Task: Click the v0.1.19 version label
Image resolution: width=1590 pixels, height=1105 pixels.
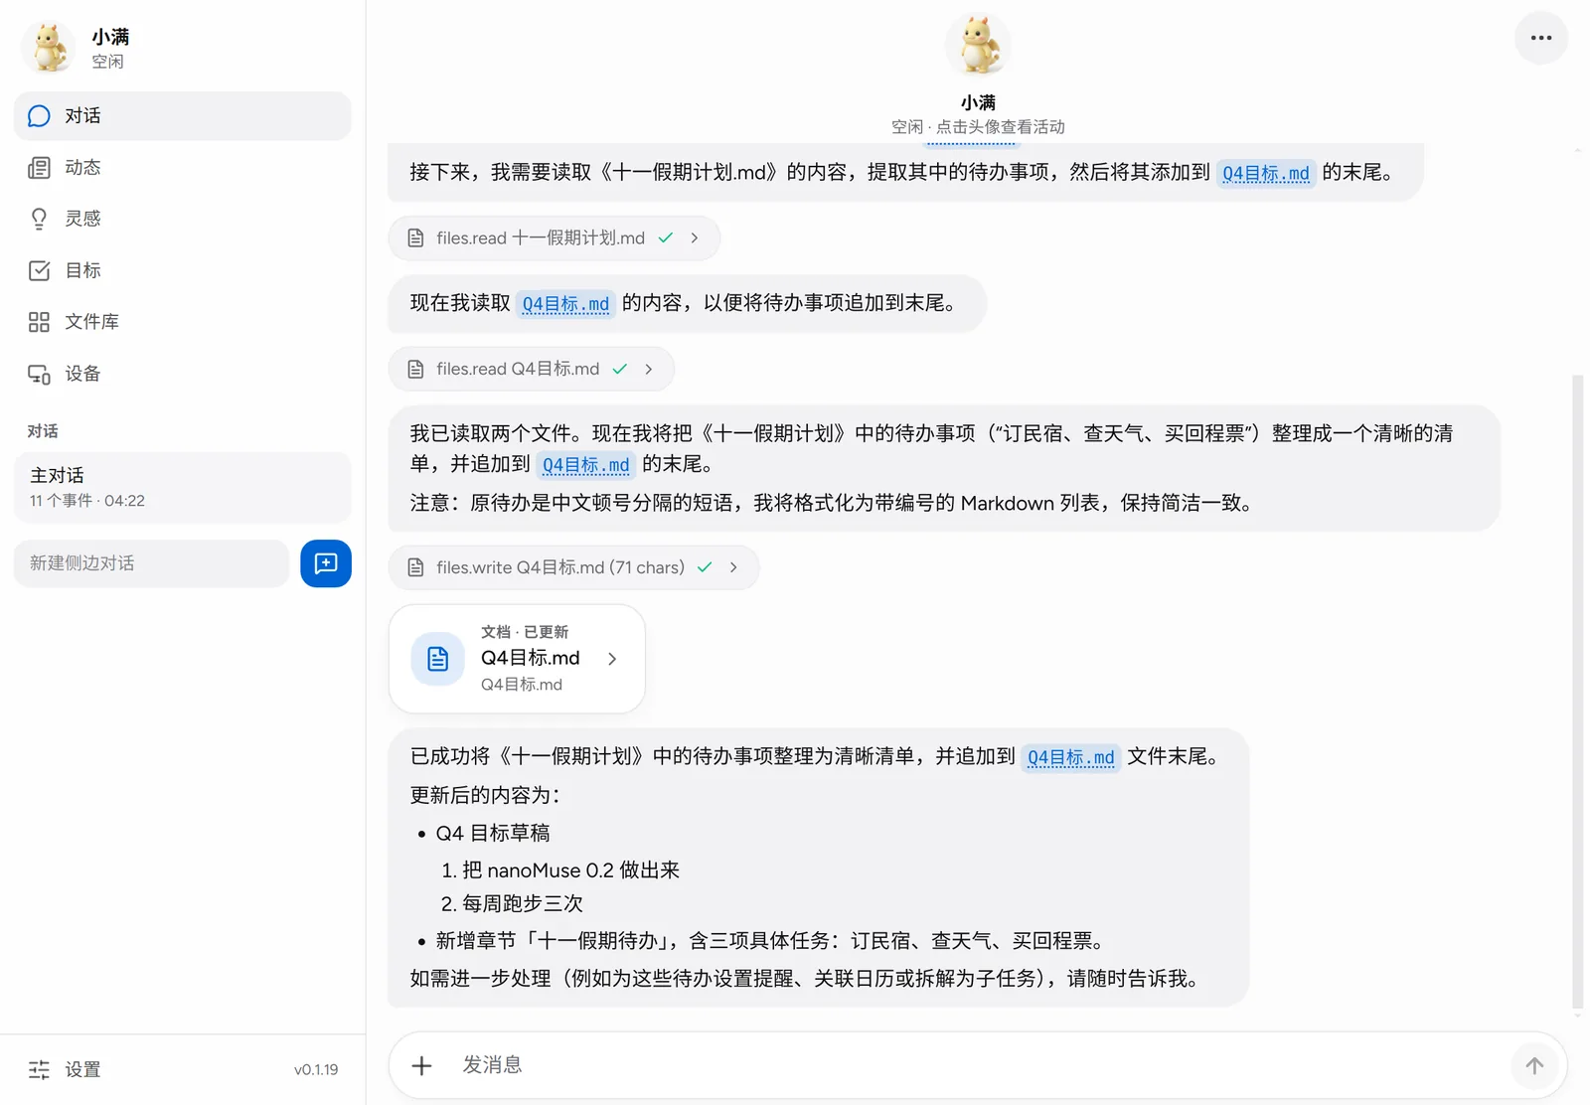Action: (x=316, y=1070)
